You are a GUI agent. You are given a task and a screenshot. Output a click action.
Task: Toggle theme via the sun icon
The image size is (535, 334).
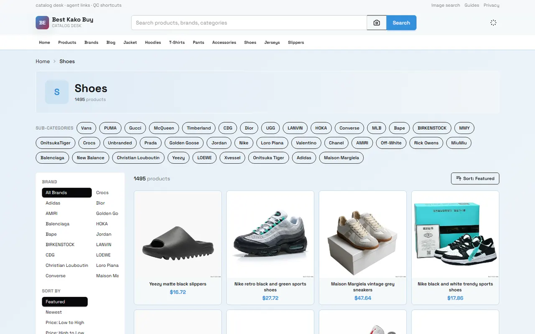pyautogui.click(x=493, y=23)
